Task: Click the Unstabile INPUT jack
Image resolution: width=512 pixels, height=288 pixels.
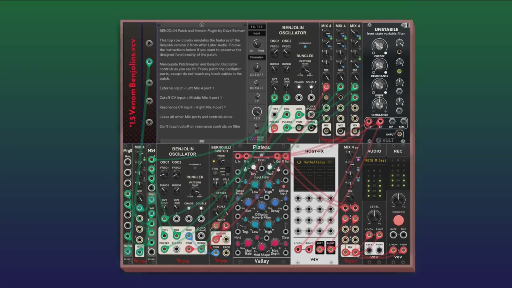Action: click(399, 134)
